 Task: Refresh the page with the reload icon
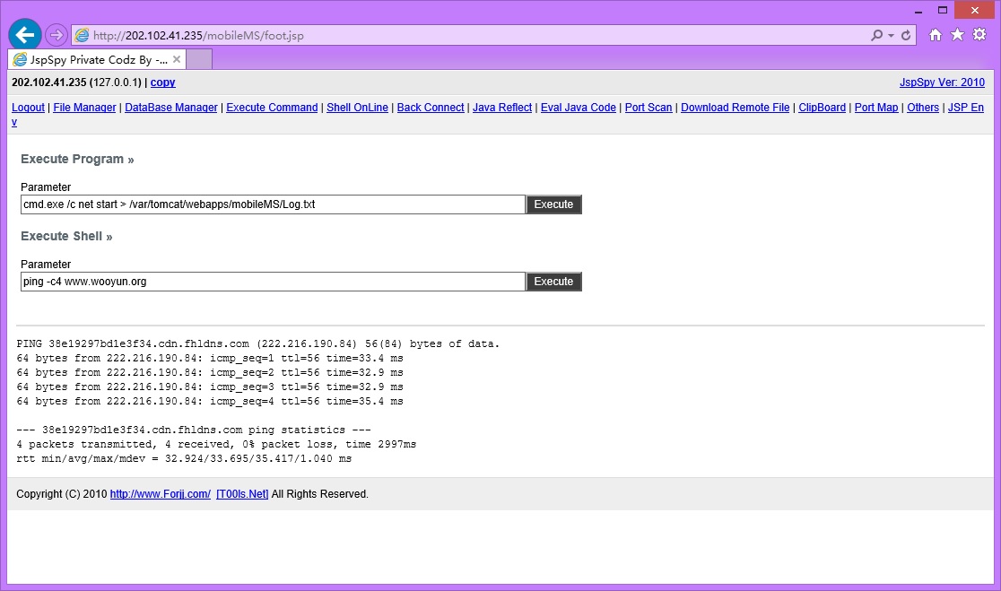[906, 36]
